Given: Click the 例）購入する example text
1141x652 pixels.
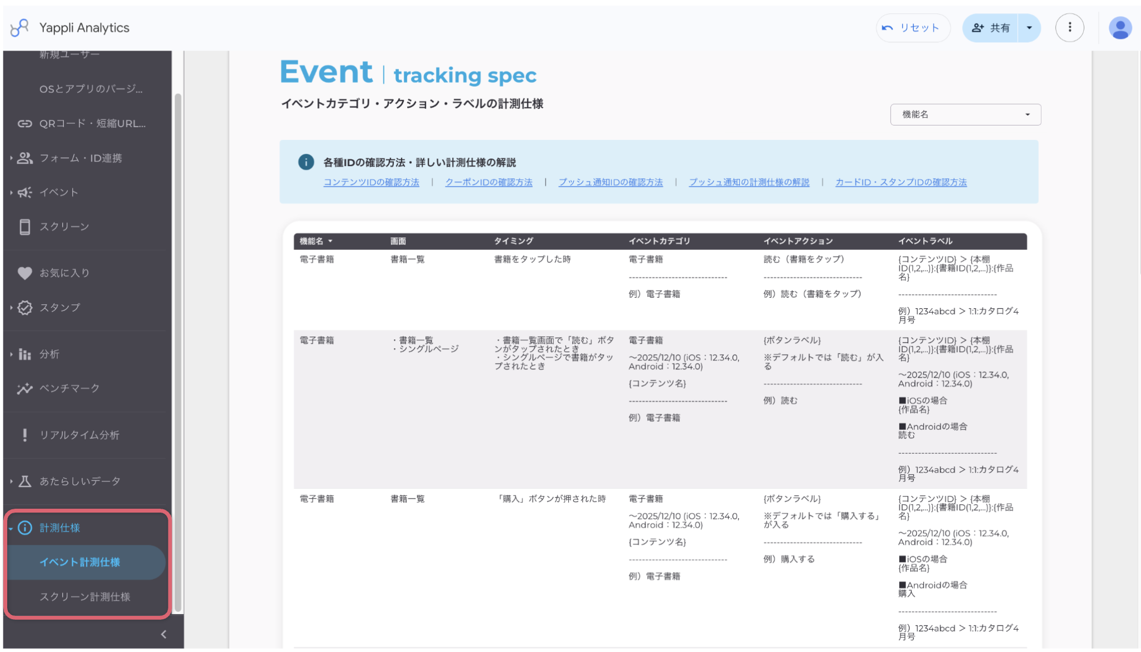Looking at the screenshot, I should (789, 559).
